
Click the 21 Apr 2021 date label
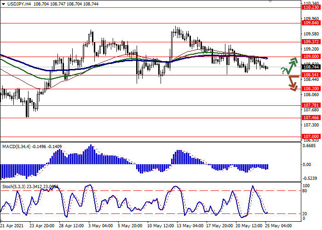12,226
